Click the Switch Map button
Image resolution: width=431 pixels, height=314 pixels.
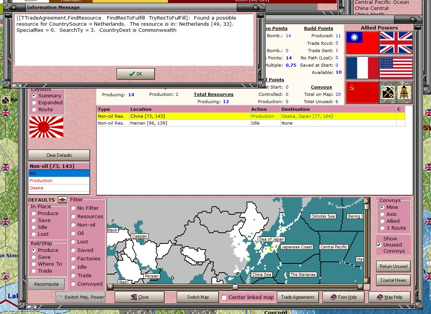[198, 297]
